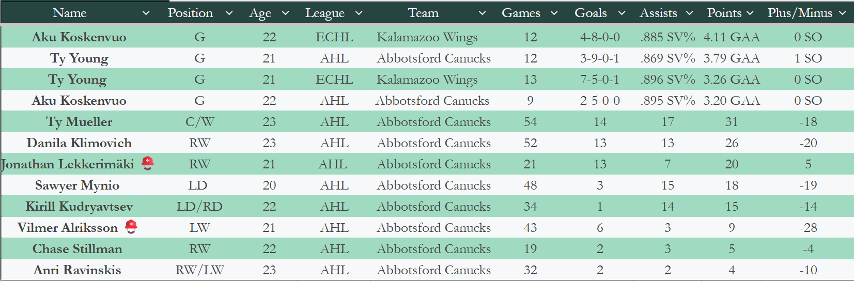Click the Chase Stillman row name
Image resolution: width=854 pixels, height=282 pixels.
tap(77, 249)
